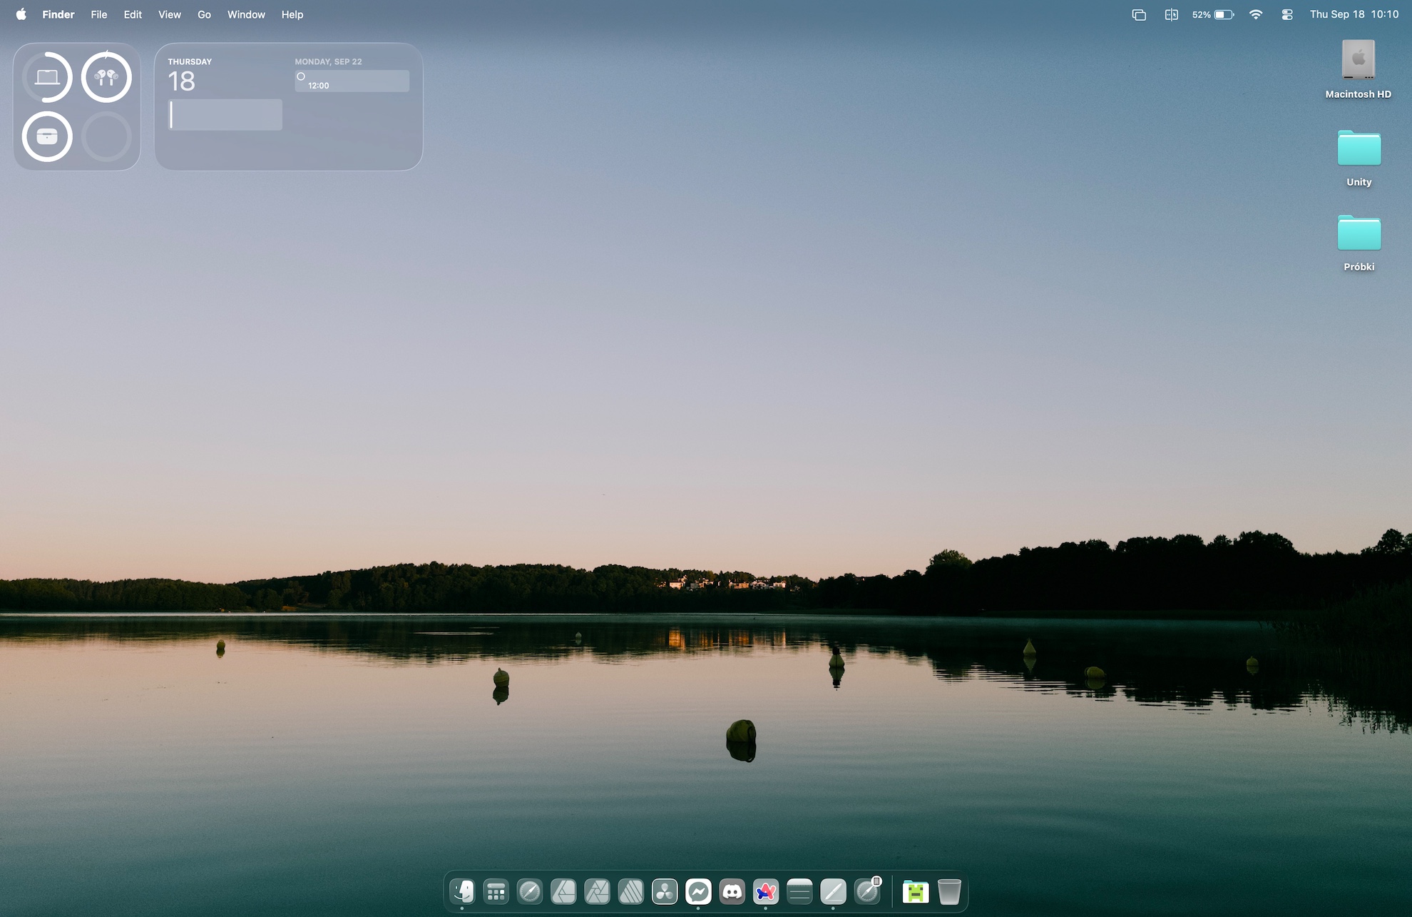The image size is (1412, 917).
Task: Open Control Center toggles icon
Action: click(1287, 14)
